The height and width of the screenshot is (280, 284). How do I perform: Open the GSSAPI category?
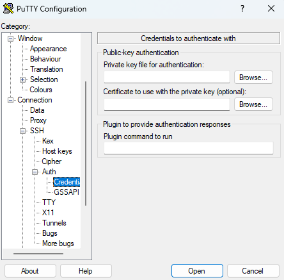pos(67,192)
